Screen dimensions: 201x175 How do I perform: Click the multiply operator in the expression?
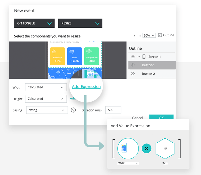[146, 148]
